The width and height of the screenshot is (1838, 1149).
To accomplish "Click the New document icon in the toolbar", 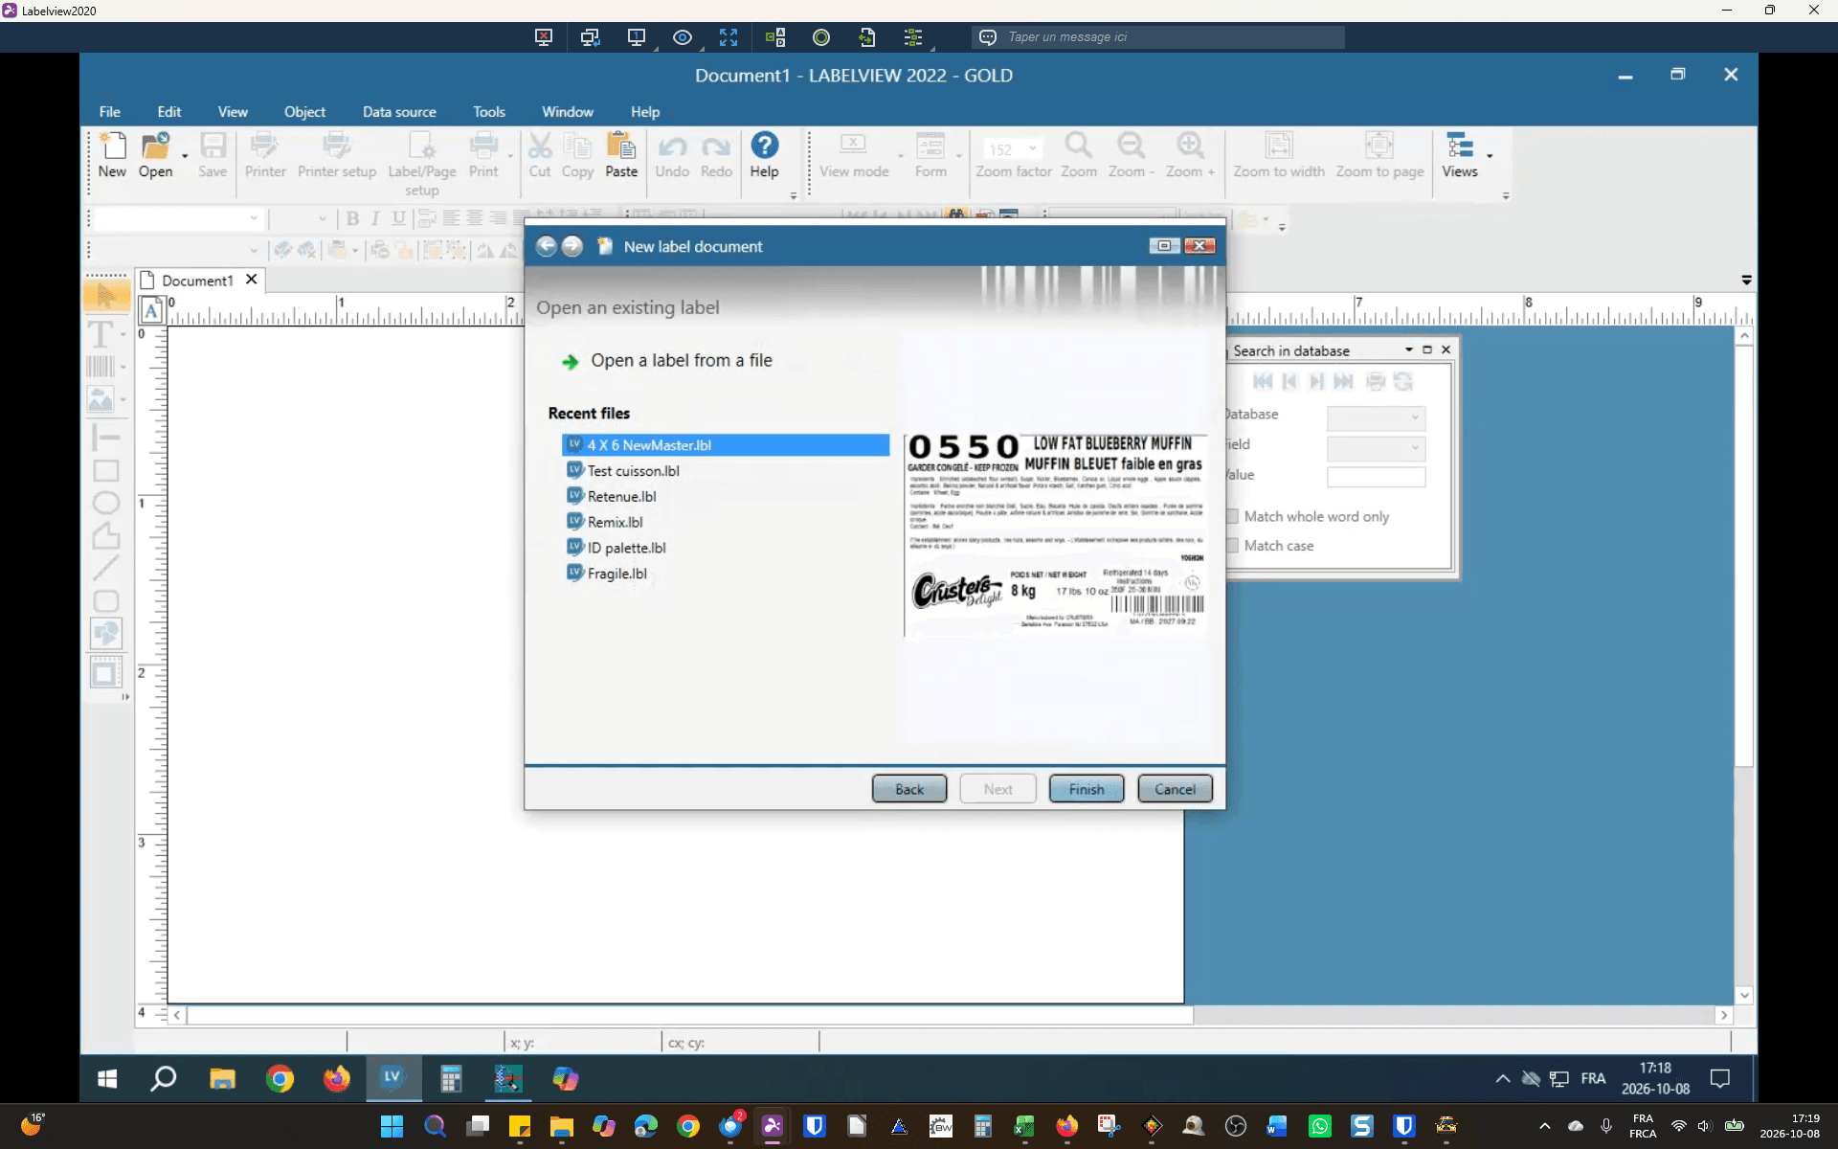I will pos(113,146).
